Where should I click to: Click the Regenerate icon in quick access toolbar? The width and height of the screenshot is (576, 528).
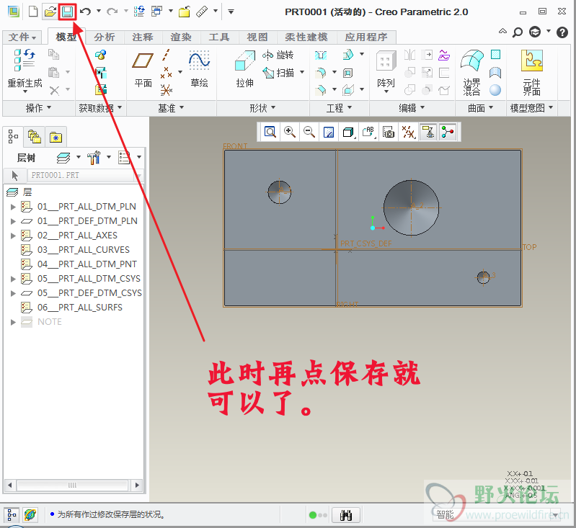(139, 12)
